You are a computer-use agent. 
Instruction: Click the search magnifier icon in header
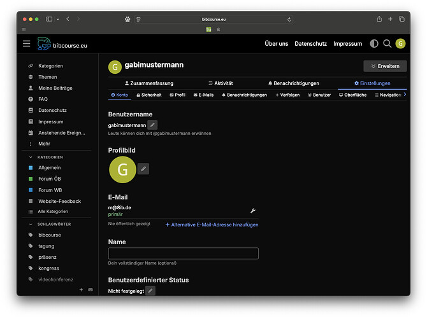click(x=387, y=44)
